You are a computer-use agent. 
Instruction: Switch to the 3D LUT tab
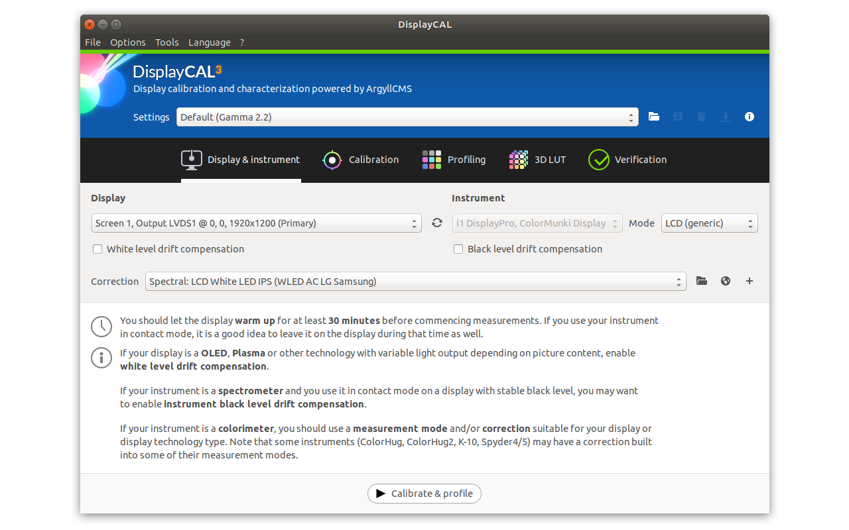point(537,160)
